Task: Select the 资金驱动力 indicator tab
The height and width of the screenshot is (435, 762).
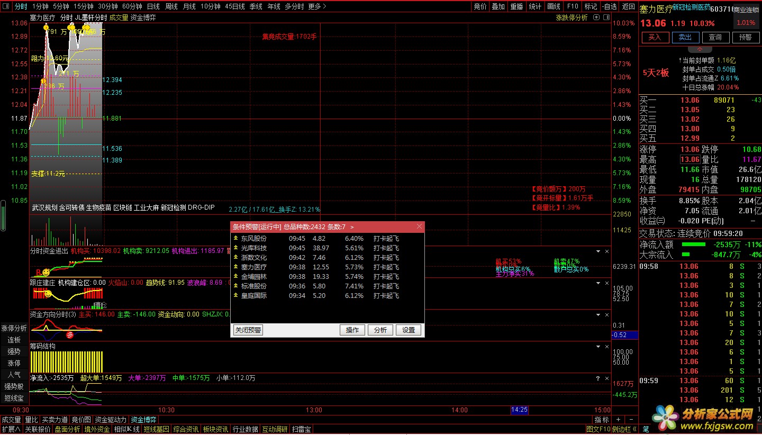Action: click(x=111, y=420)
